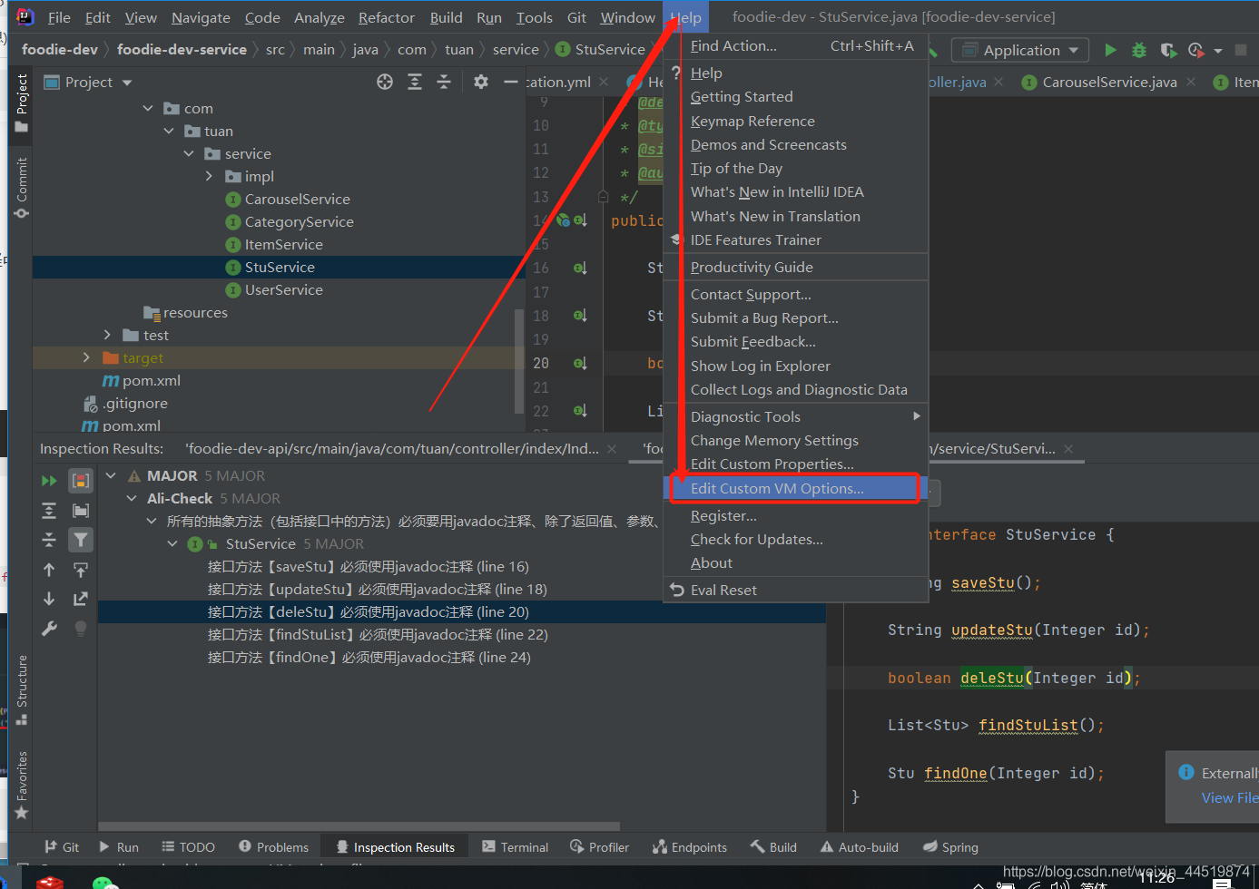This screenshot has width=1259, height=889.
Task: Click the green Run application button
Action: point(1109,50)
